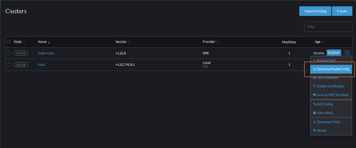
Task: Click the Import Existing button
Action: point(315,11)
